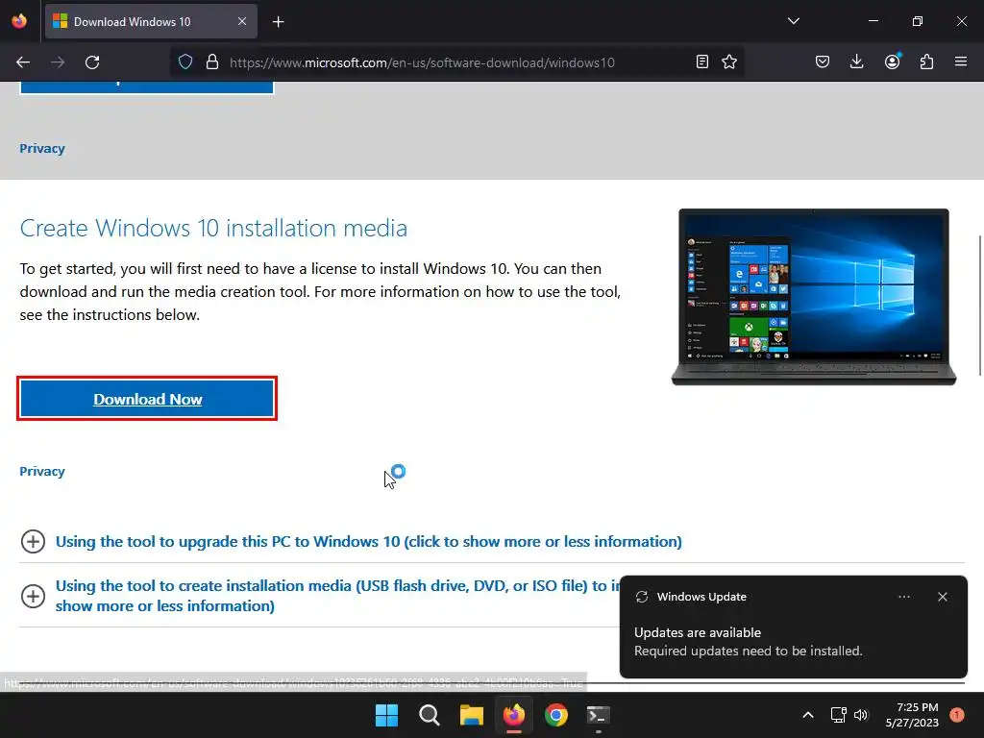This screenshot has width=984, height=738.
Task: Expand plus icon for create installation media section
Action: click(34, 596)
